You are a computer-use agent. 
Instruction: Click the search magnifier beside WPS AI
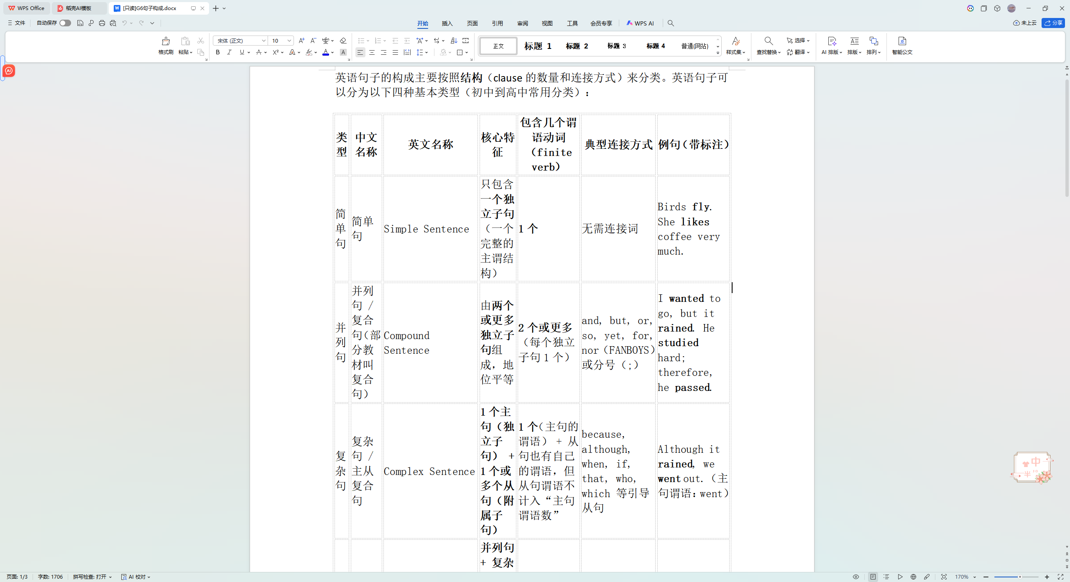[x=671, y=23]
